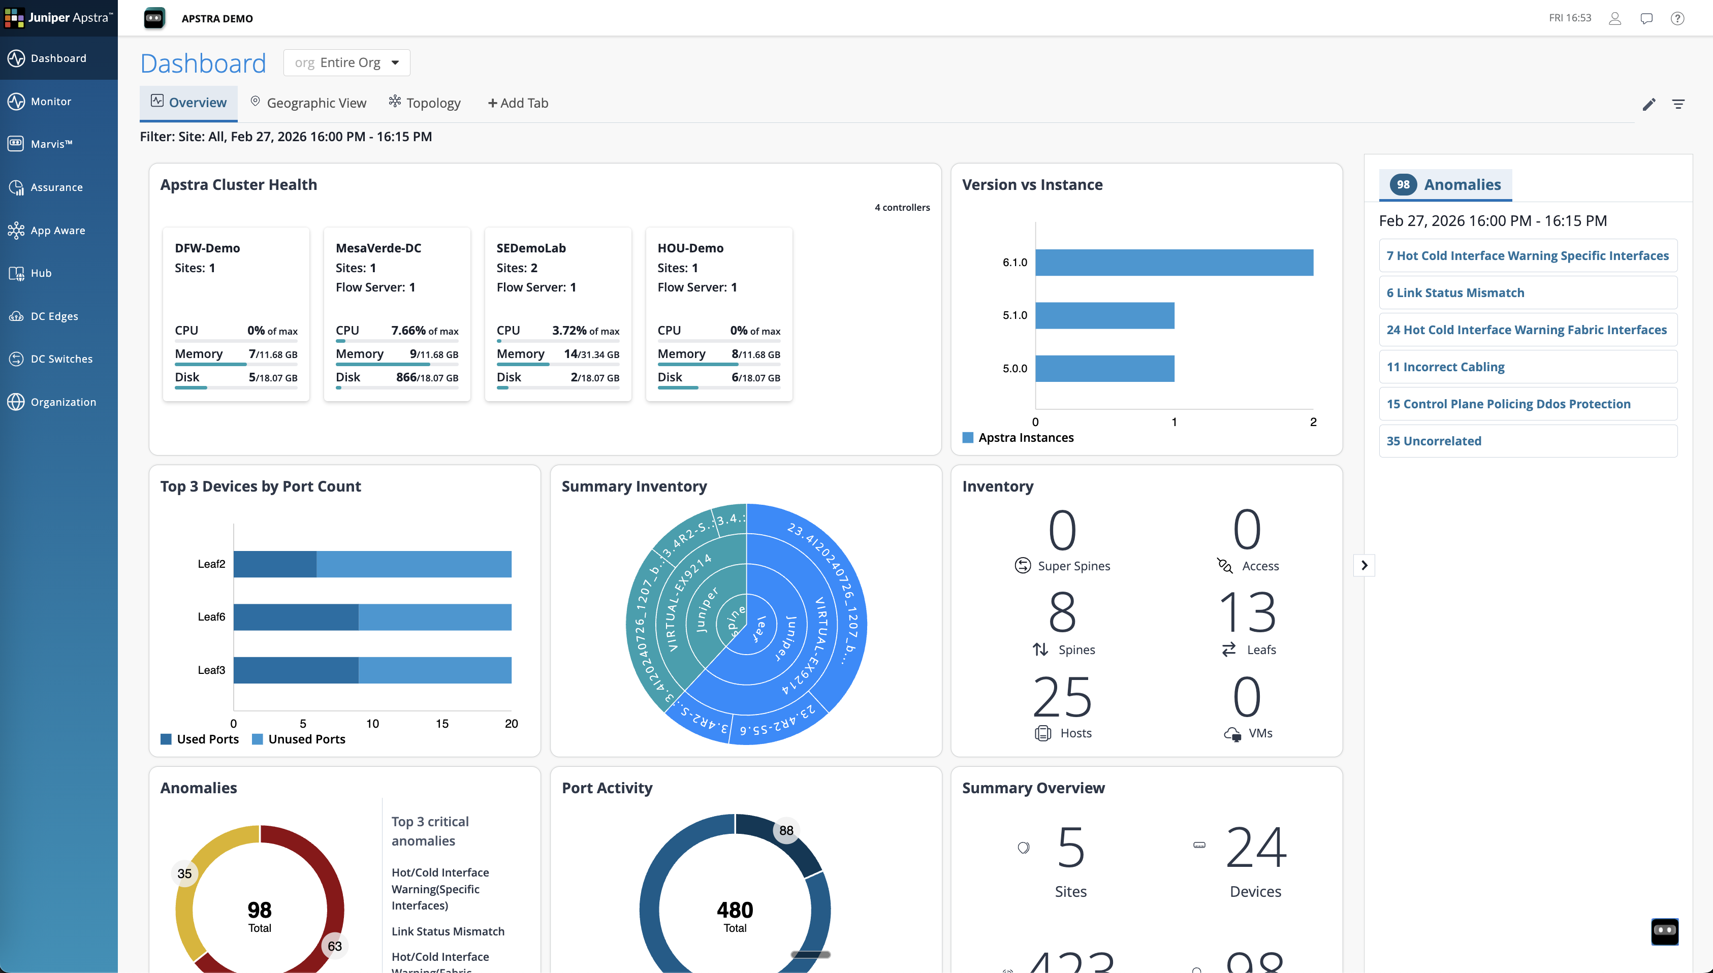Open the org Entire Org dropdown
1713x973 pixels.
[x=347, y=63]
